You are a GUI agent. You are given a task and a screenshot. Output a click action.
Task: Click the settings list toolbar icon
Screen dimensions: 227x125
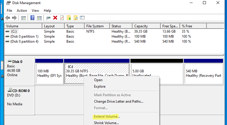[x=82, y=18]
